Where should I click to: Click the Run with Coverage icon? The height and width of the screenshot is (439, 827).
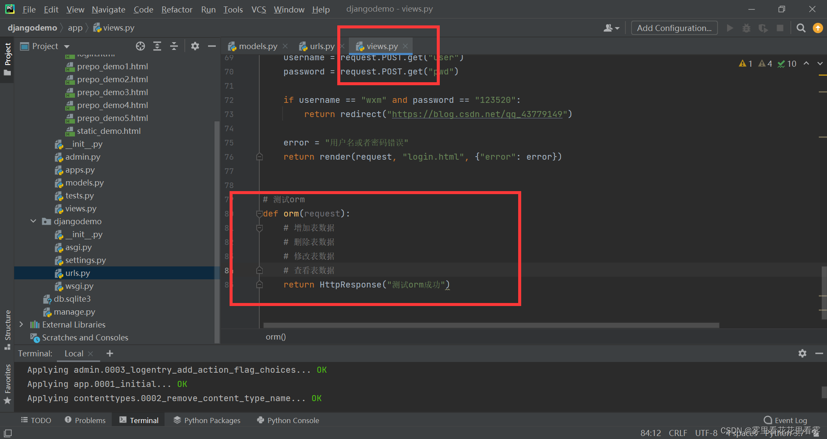[763, 28]
